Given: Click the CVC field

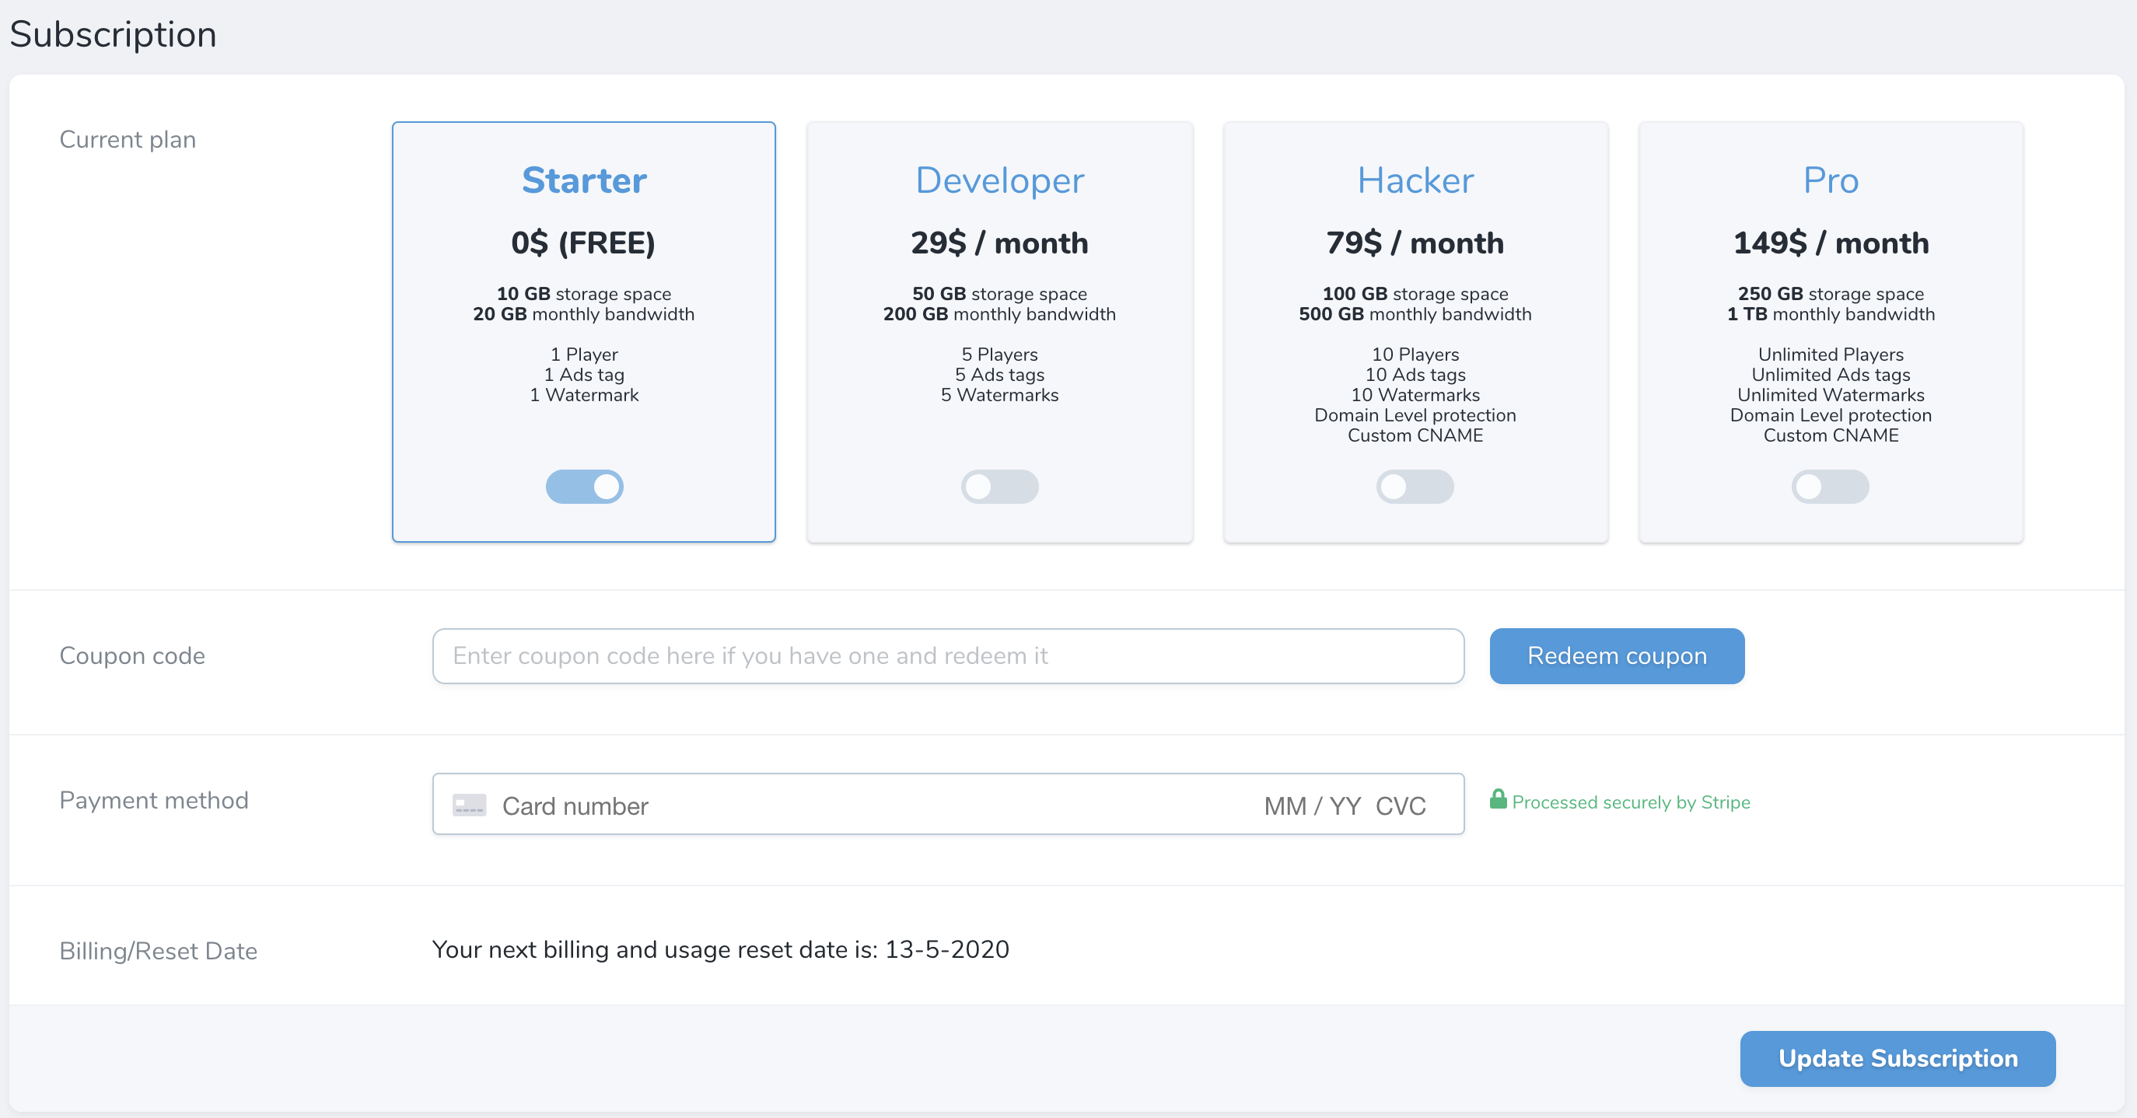Looking at the screenshot, I should click(x=1401, y=805).
